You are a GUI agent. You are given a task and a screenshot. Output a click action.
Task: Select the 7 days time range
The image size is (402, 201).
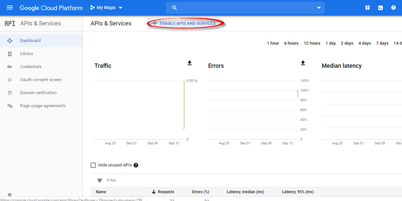(382, 43)
